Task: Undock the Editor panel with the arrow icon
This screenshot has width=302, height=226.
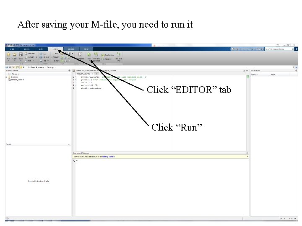Action: click(x=247, y=71)
